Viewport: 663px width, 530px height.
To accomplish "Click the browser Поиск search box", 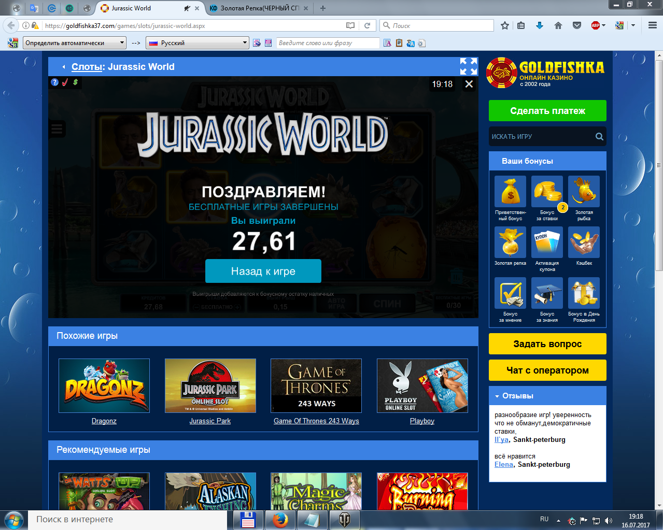I will (437, 25).
